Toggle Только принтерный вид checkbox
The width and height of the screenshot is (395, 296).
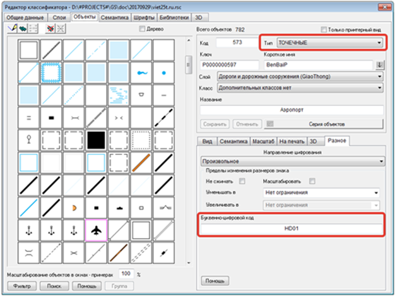(324, 30)
